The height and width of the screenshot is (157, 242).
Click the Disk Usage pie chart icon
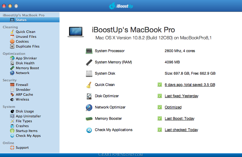tap(12, 111)
